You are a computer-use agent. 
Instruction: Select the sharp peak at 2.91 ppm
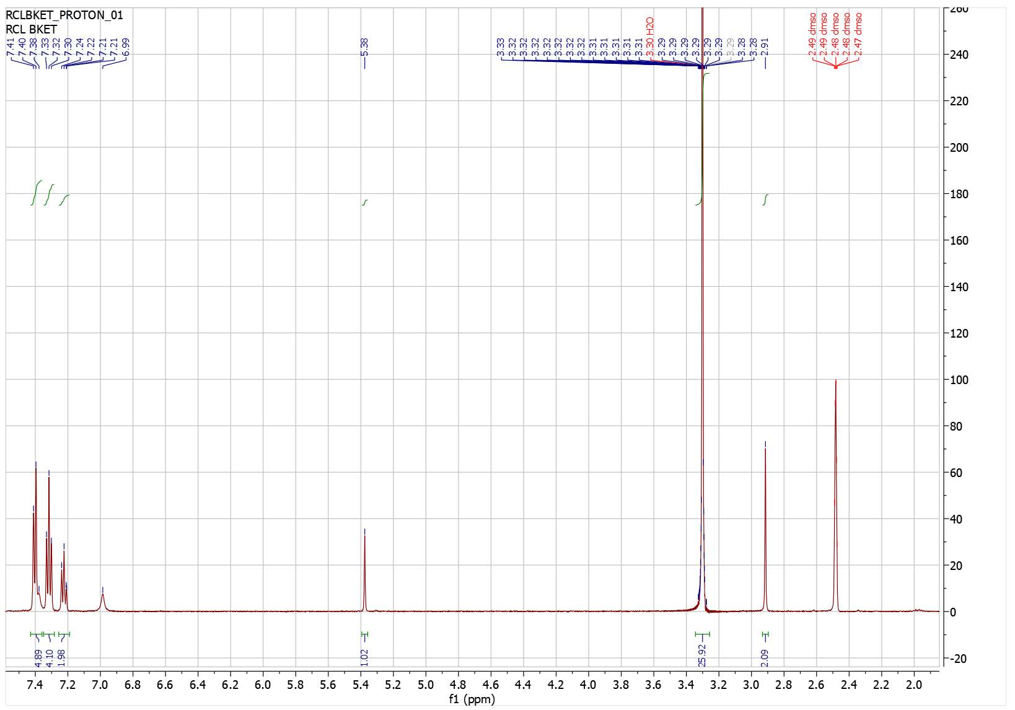[x=765, y=527]
